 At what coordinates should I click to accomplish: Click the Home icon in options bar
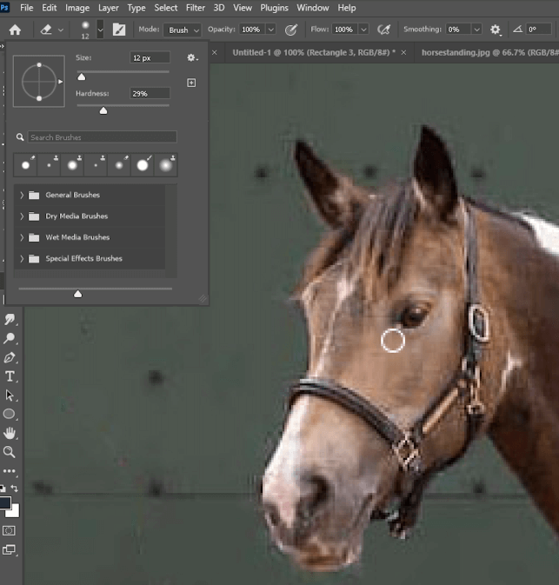click(x=15, y=30)
